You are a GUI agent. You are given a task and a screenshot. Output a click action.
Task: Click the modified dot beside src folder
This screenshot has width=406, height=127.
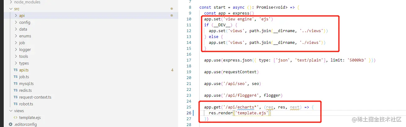click(x=172, y=9)
